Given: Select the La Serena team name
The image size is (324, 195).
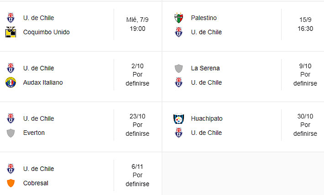Looking at the screenshot, I should pos(205,68).
